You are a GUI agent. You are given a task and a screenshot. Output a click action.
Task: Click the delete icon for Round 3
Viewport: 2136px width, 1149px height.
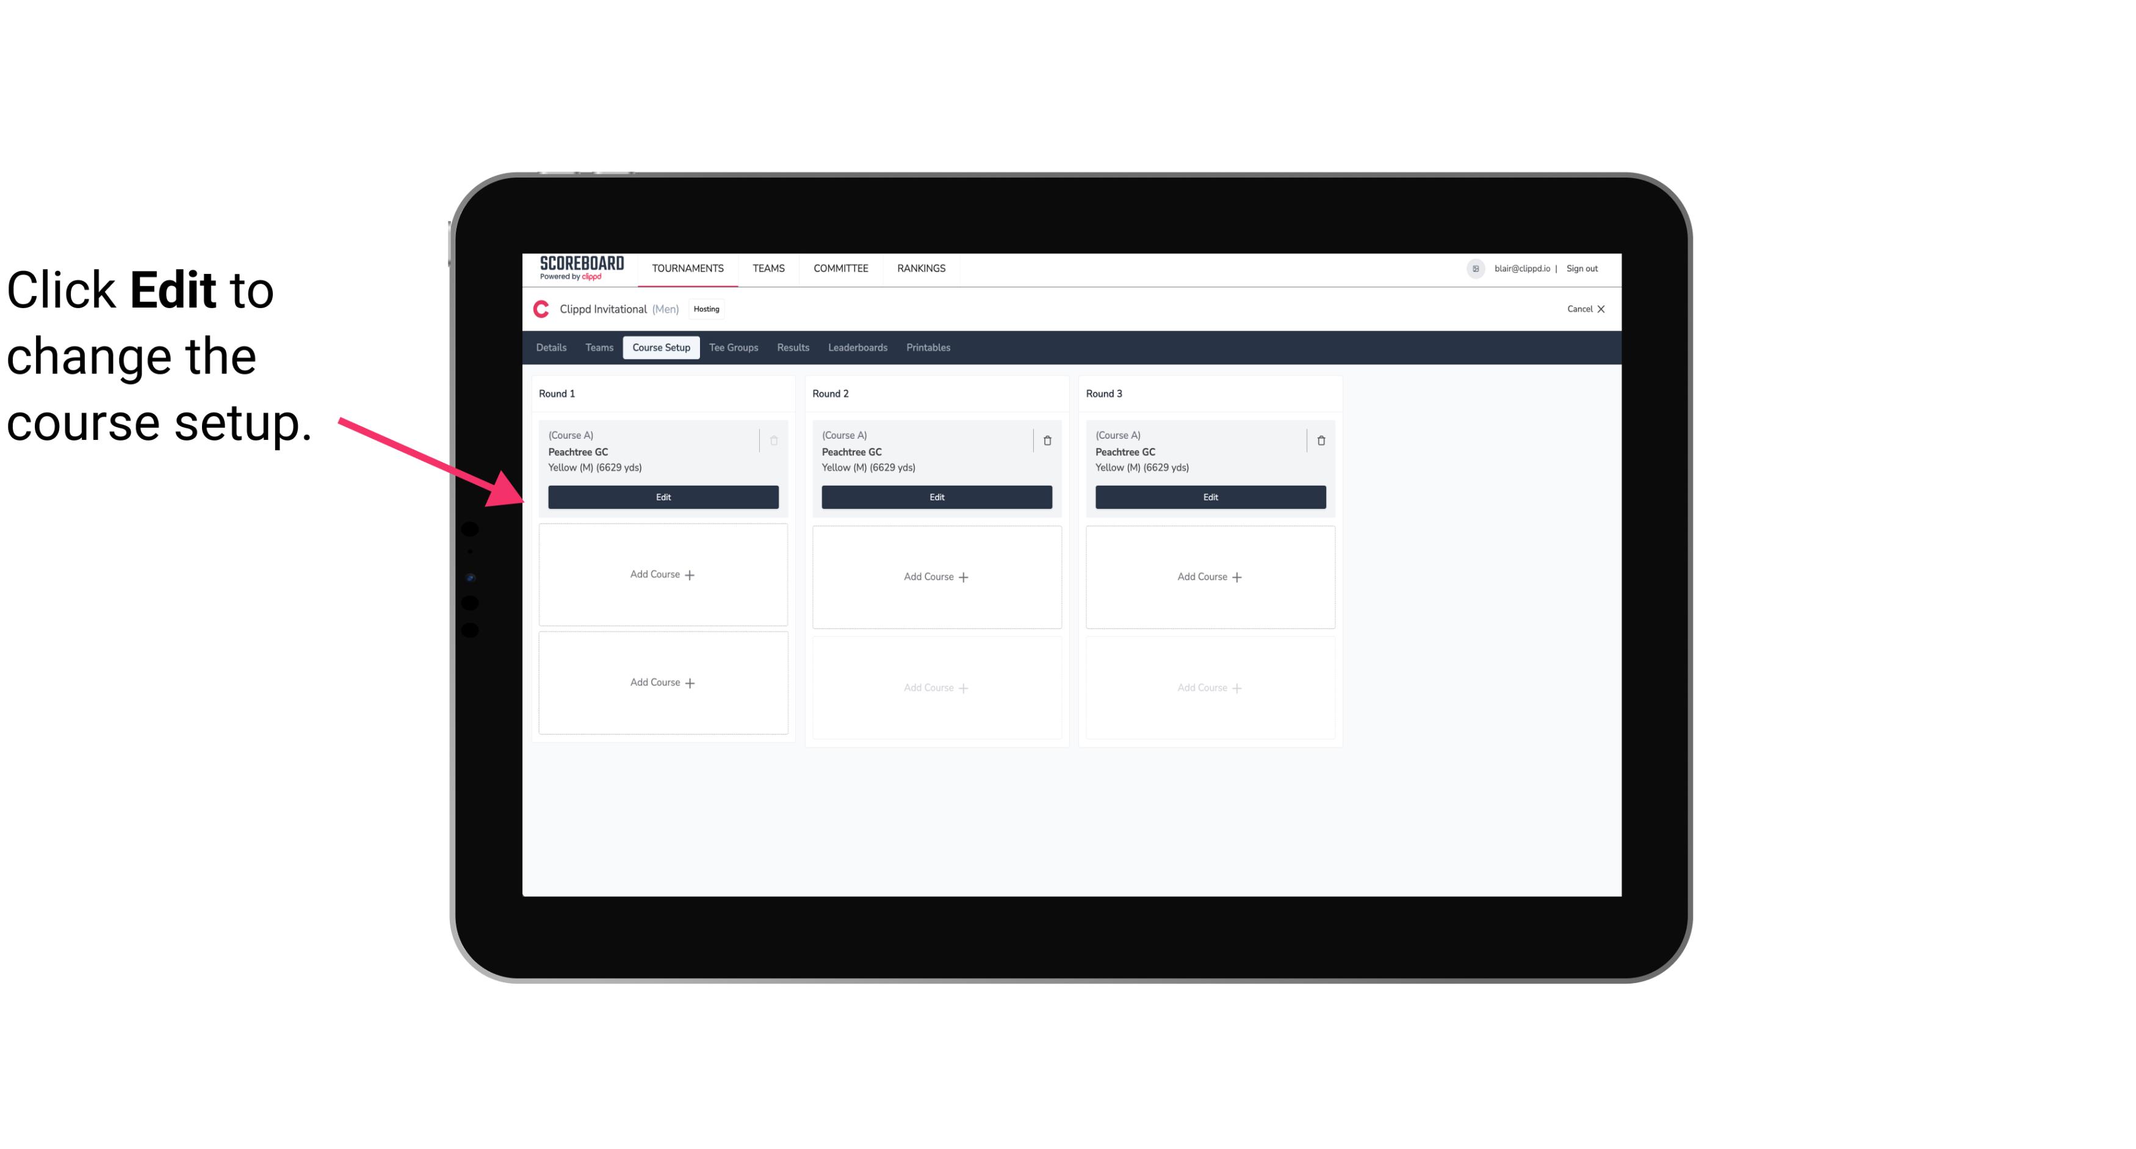1320,440
